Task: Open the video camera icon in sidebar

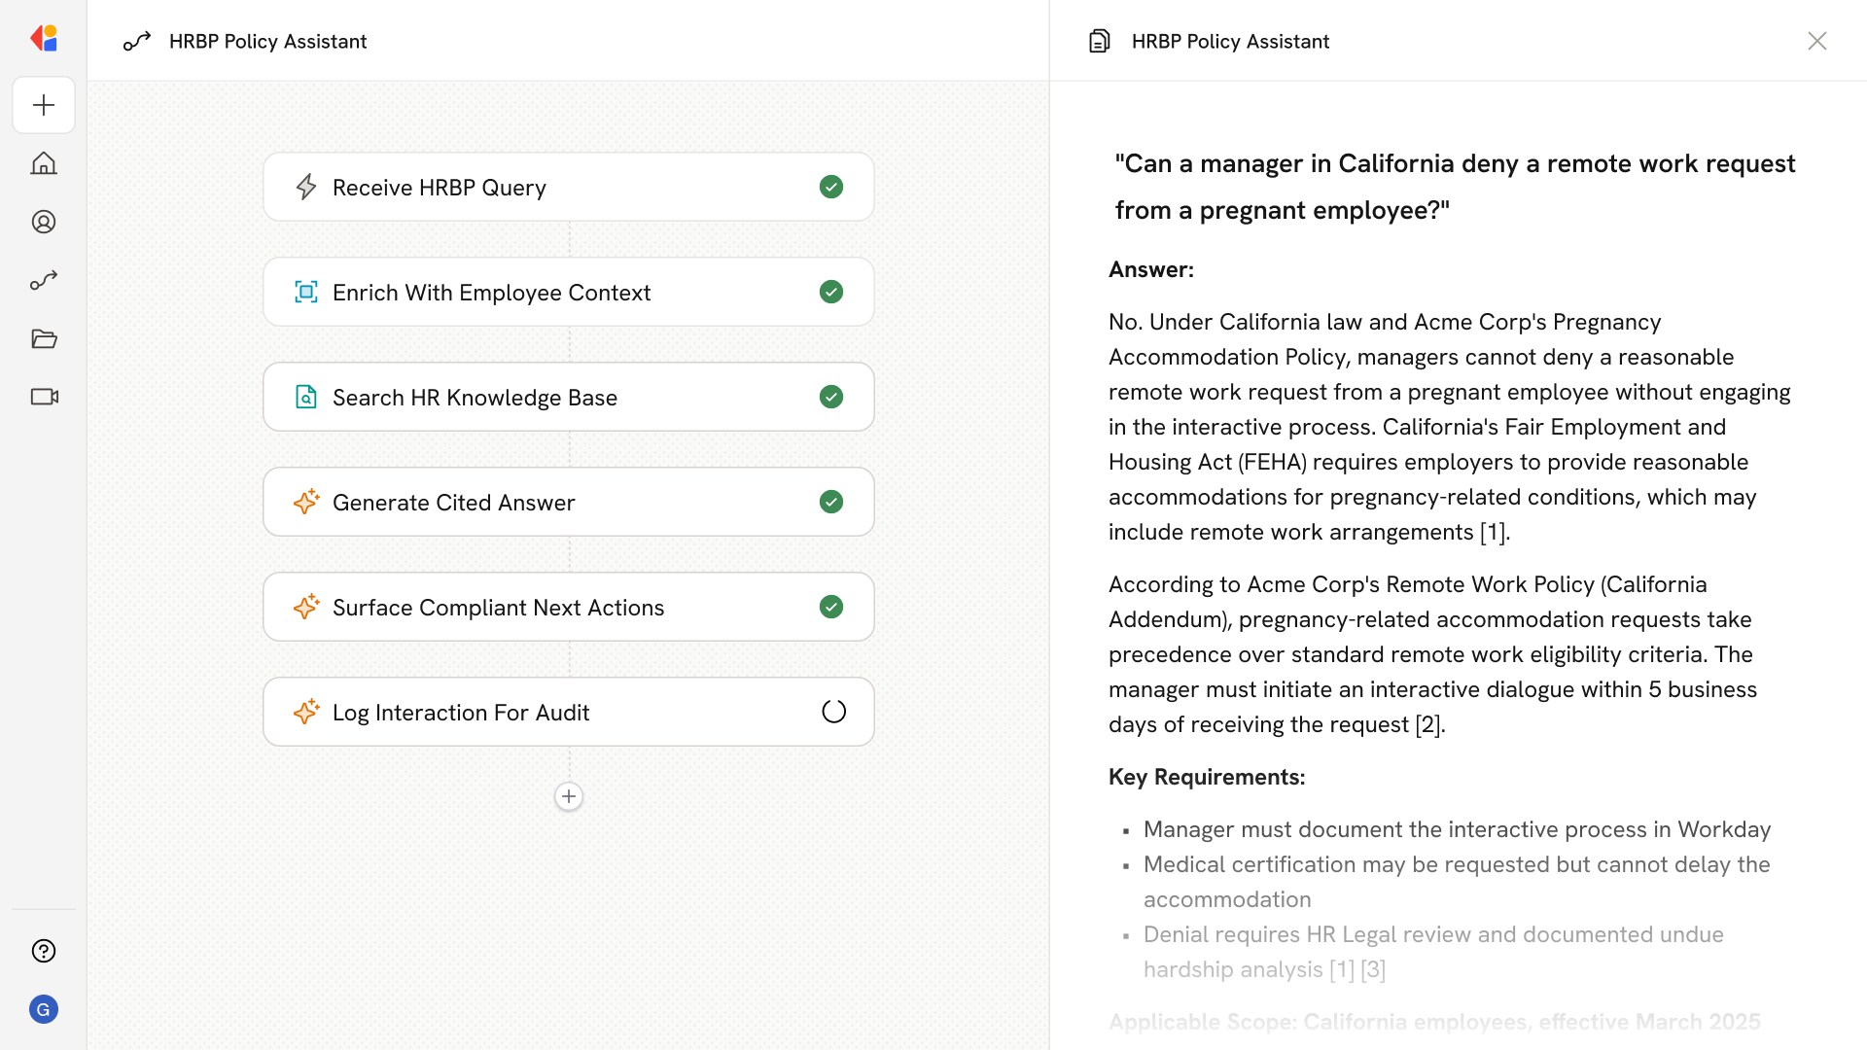Action: pyautogui.click(x=44, y=397)
